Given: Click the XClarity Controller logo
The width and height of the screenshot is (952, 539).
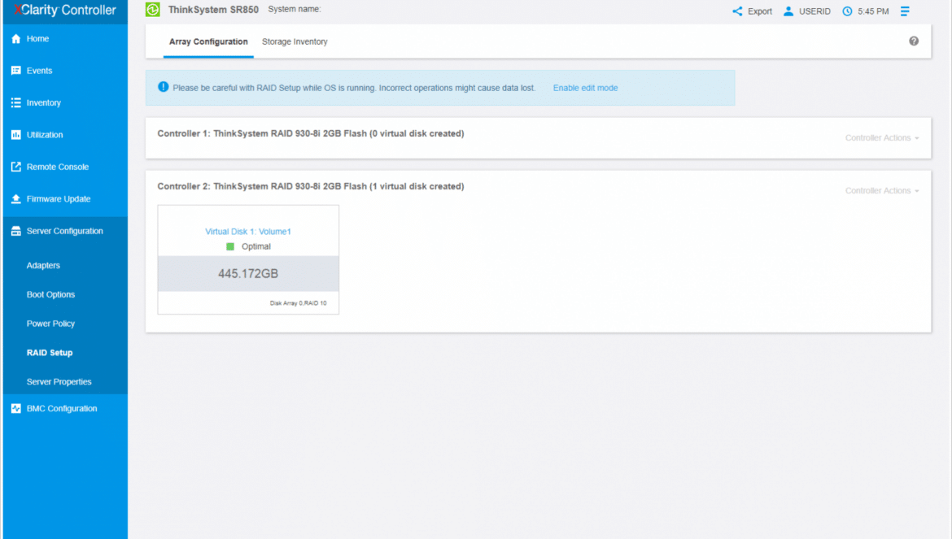Looking at the screenshot, I should [64, 11].
